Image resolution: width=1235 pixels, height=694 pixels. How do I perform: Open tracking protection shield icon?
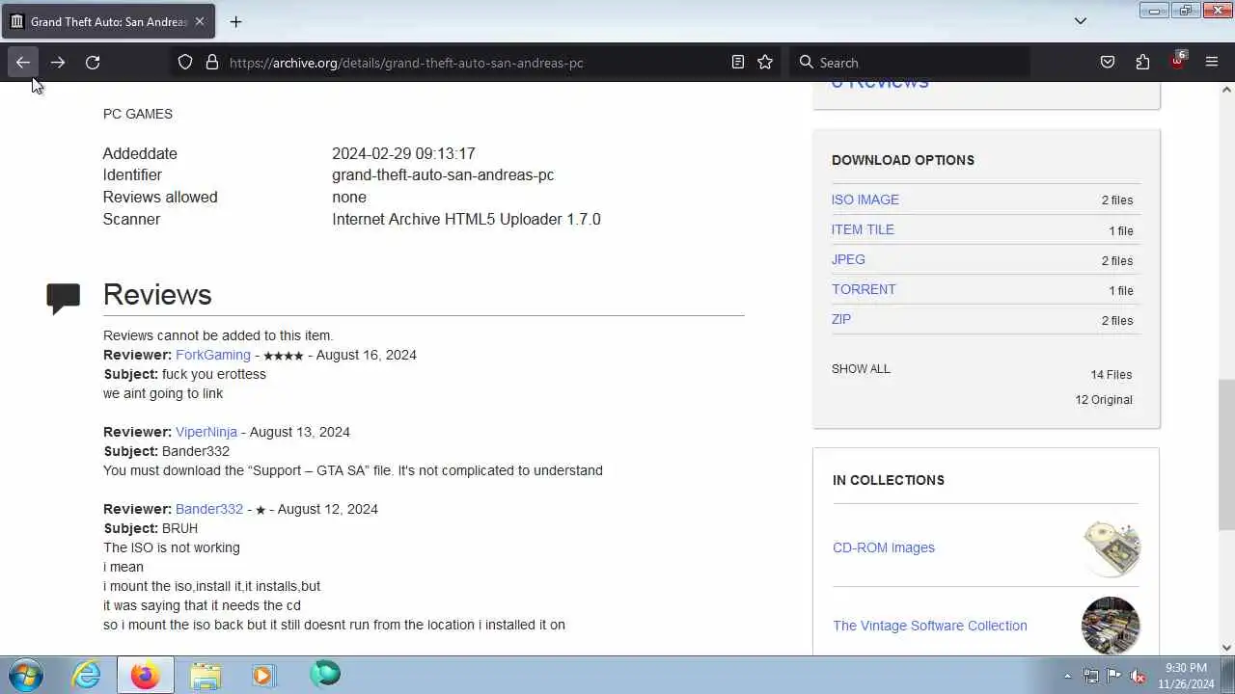(185, 63)
